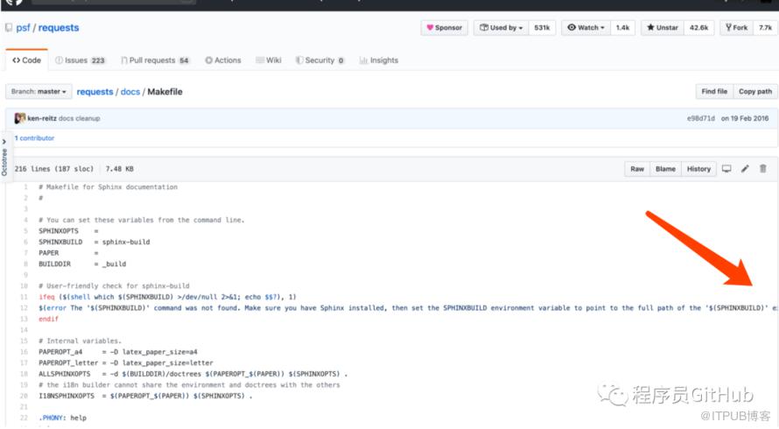Click the Blame button
The height and width of the screenshot is (429, 779).
[665, 169]
